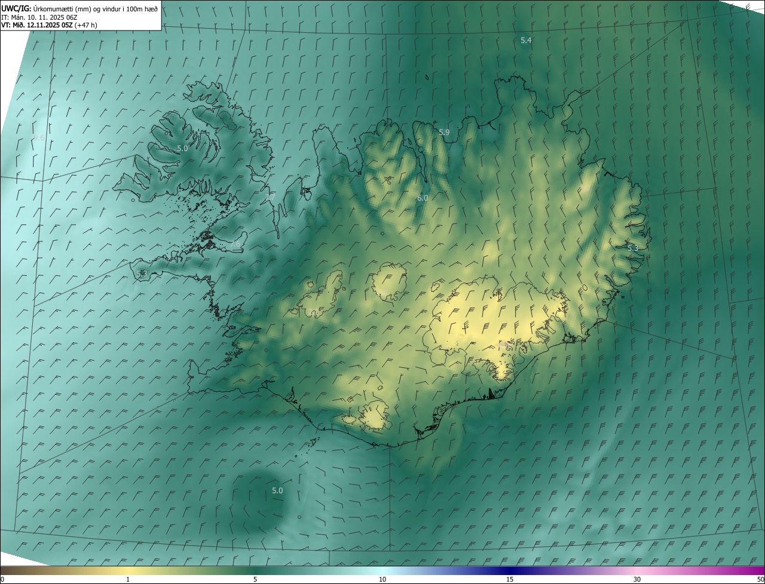This screenshot has height=584, width=765.
Task: Click the 5.3 label on the Snæfellsnes peninsula
Action: pyautogui.click(x=142, y=273)
